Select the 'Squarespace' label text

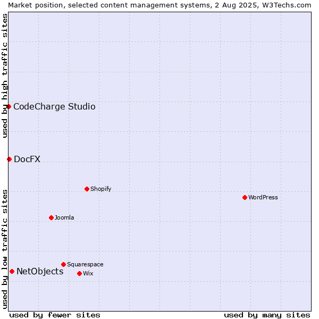[x=85, y=264]
